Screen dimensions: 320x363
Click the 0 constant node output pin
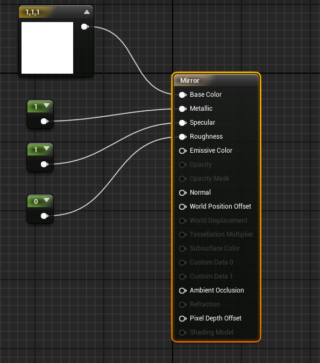click(45, 216)
